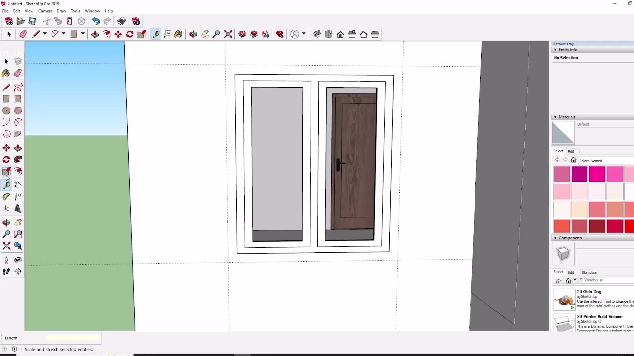Screen dimensions: 634x356
Task: Open a file with the Open folder icon
Action: (20, 21)
